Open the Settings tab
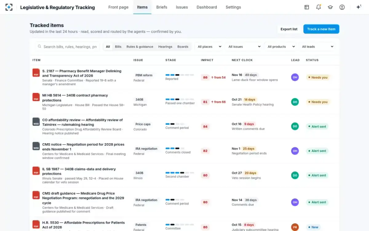 click(233, 7)
